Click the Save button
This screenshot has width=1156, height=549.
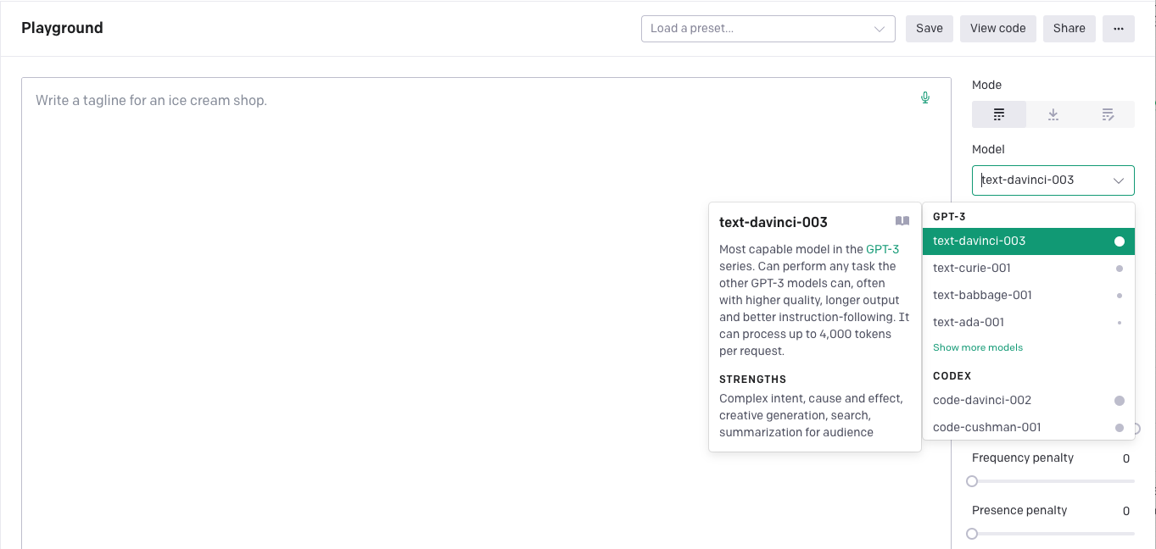coord(929,28)
